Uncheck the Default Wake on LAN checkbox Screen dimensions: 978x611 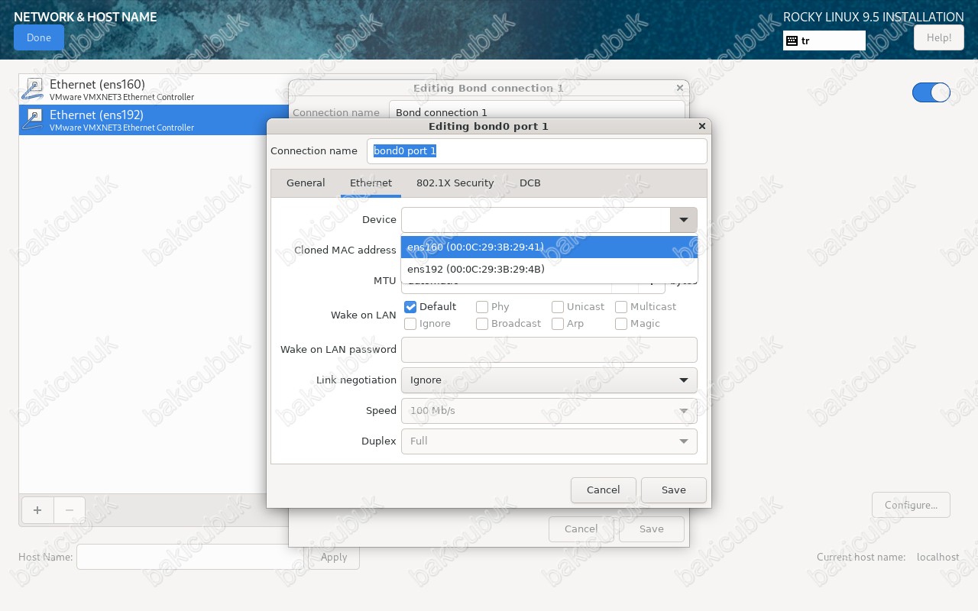(x=410, y=307)
